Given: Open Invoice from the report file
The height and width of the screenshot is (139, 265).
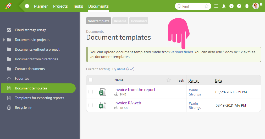Looking at the screenshot, I should (135, 90).
